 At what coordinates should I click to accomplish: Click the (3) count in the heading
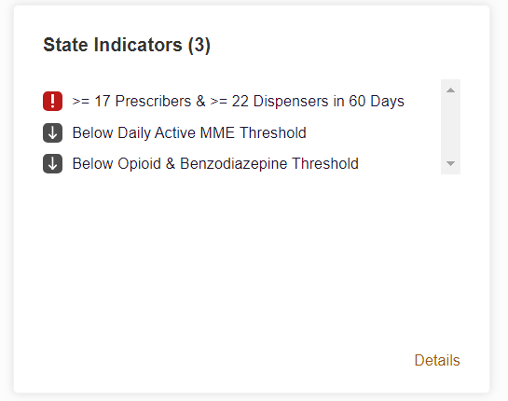pos(199,45)
